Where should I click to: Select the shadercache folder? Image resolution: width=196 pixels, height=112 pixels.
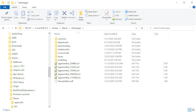point(63,49)
